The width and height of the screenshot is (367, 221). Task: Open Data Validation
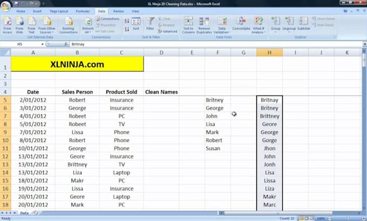point(222,25)
